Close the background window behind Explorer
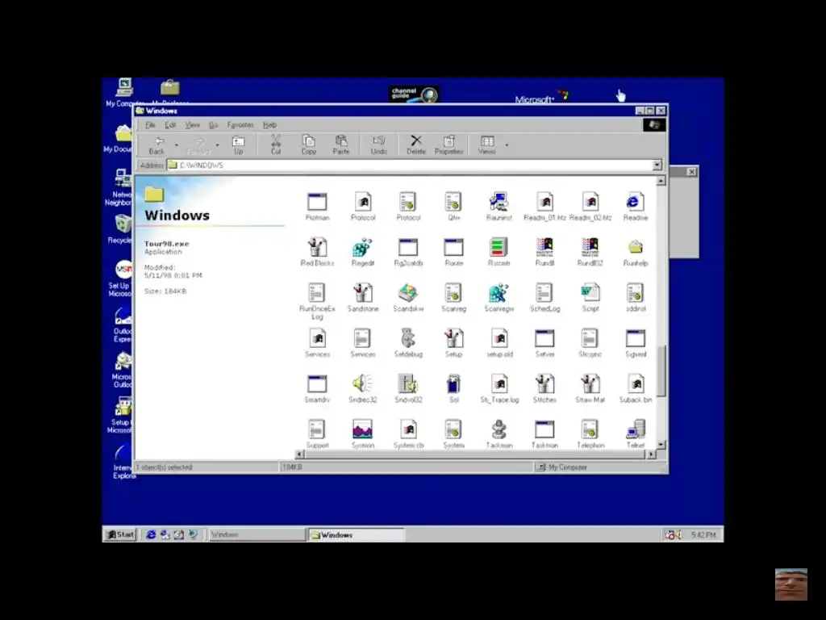The height and width of the screenshot is (620, 826). [691, 172]
